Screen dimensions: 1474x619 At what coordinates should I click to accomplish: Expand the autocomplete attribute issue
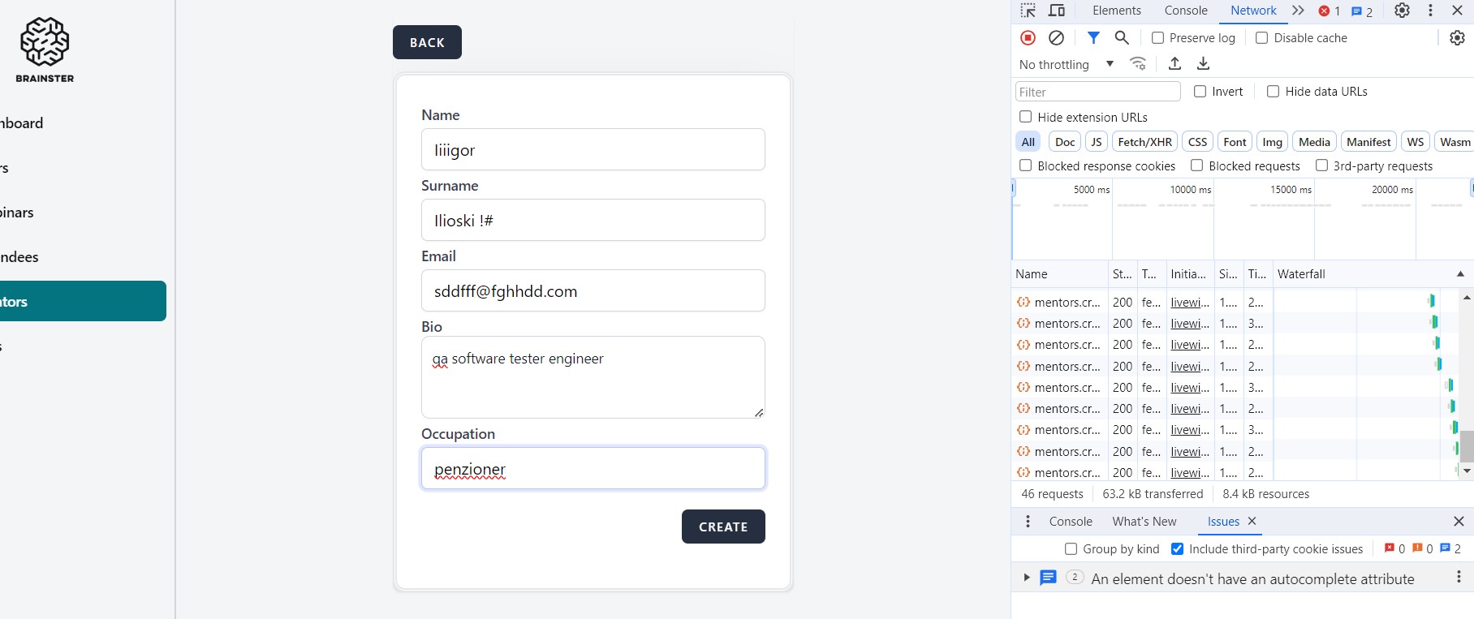point(1027,578)
